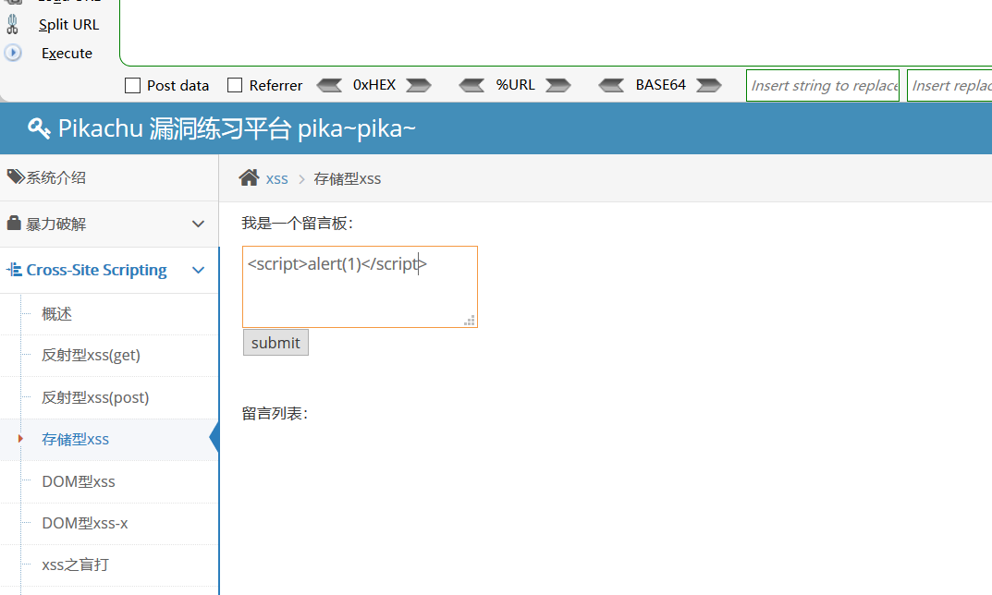The image size is (992, 595).
Task: Click the HackBar URL text area
Action: [x=557, y=32]
